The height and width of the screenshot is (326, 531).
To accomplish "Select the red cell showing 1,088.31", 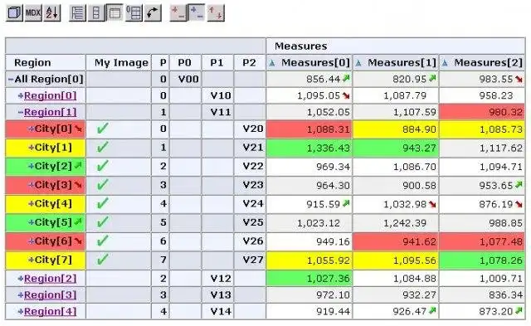I will pyautogui.click(x=309, y=129).
